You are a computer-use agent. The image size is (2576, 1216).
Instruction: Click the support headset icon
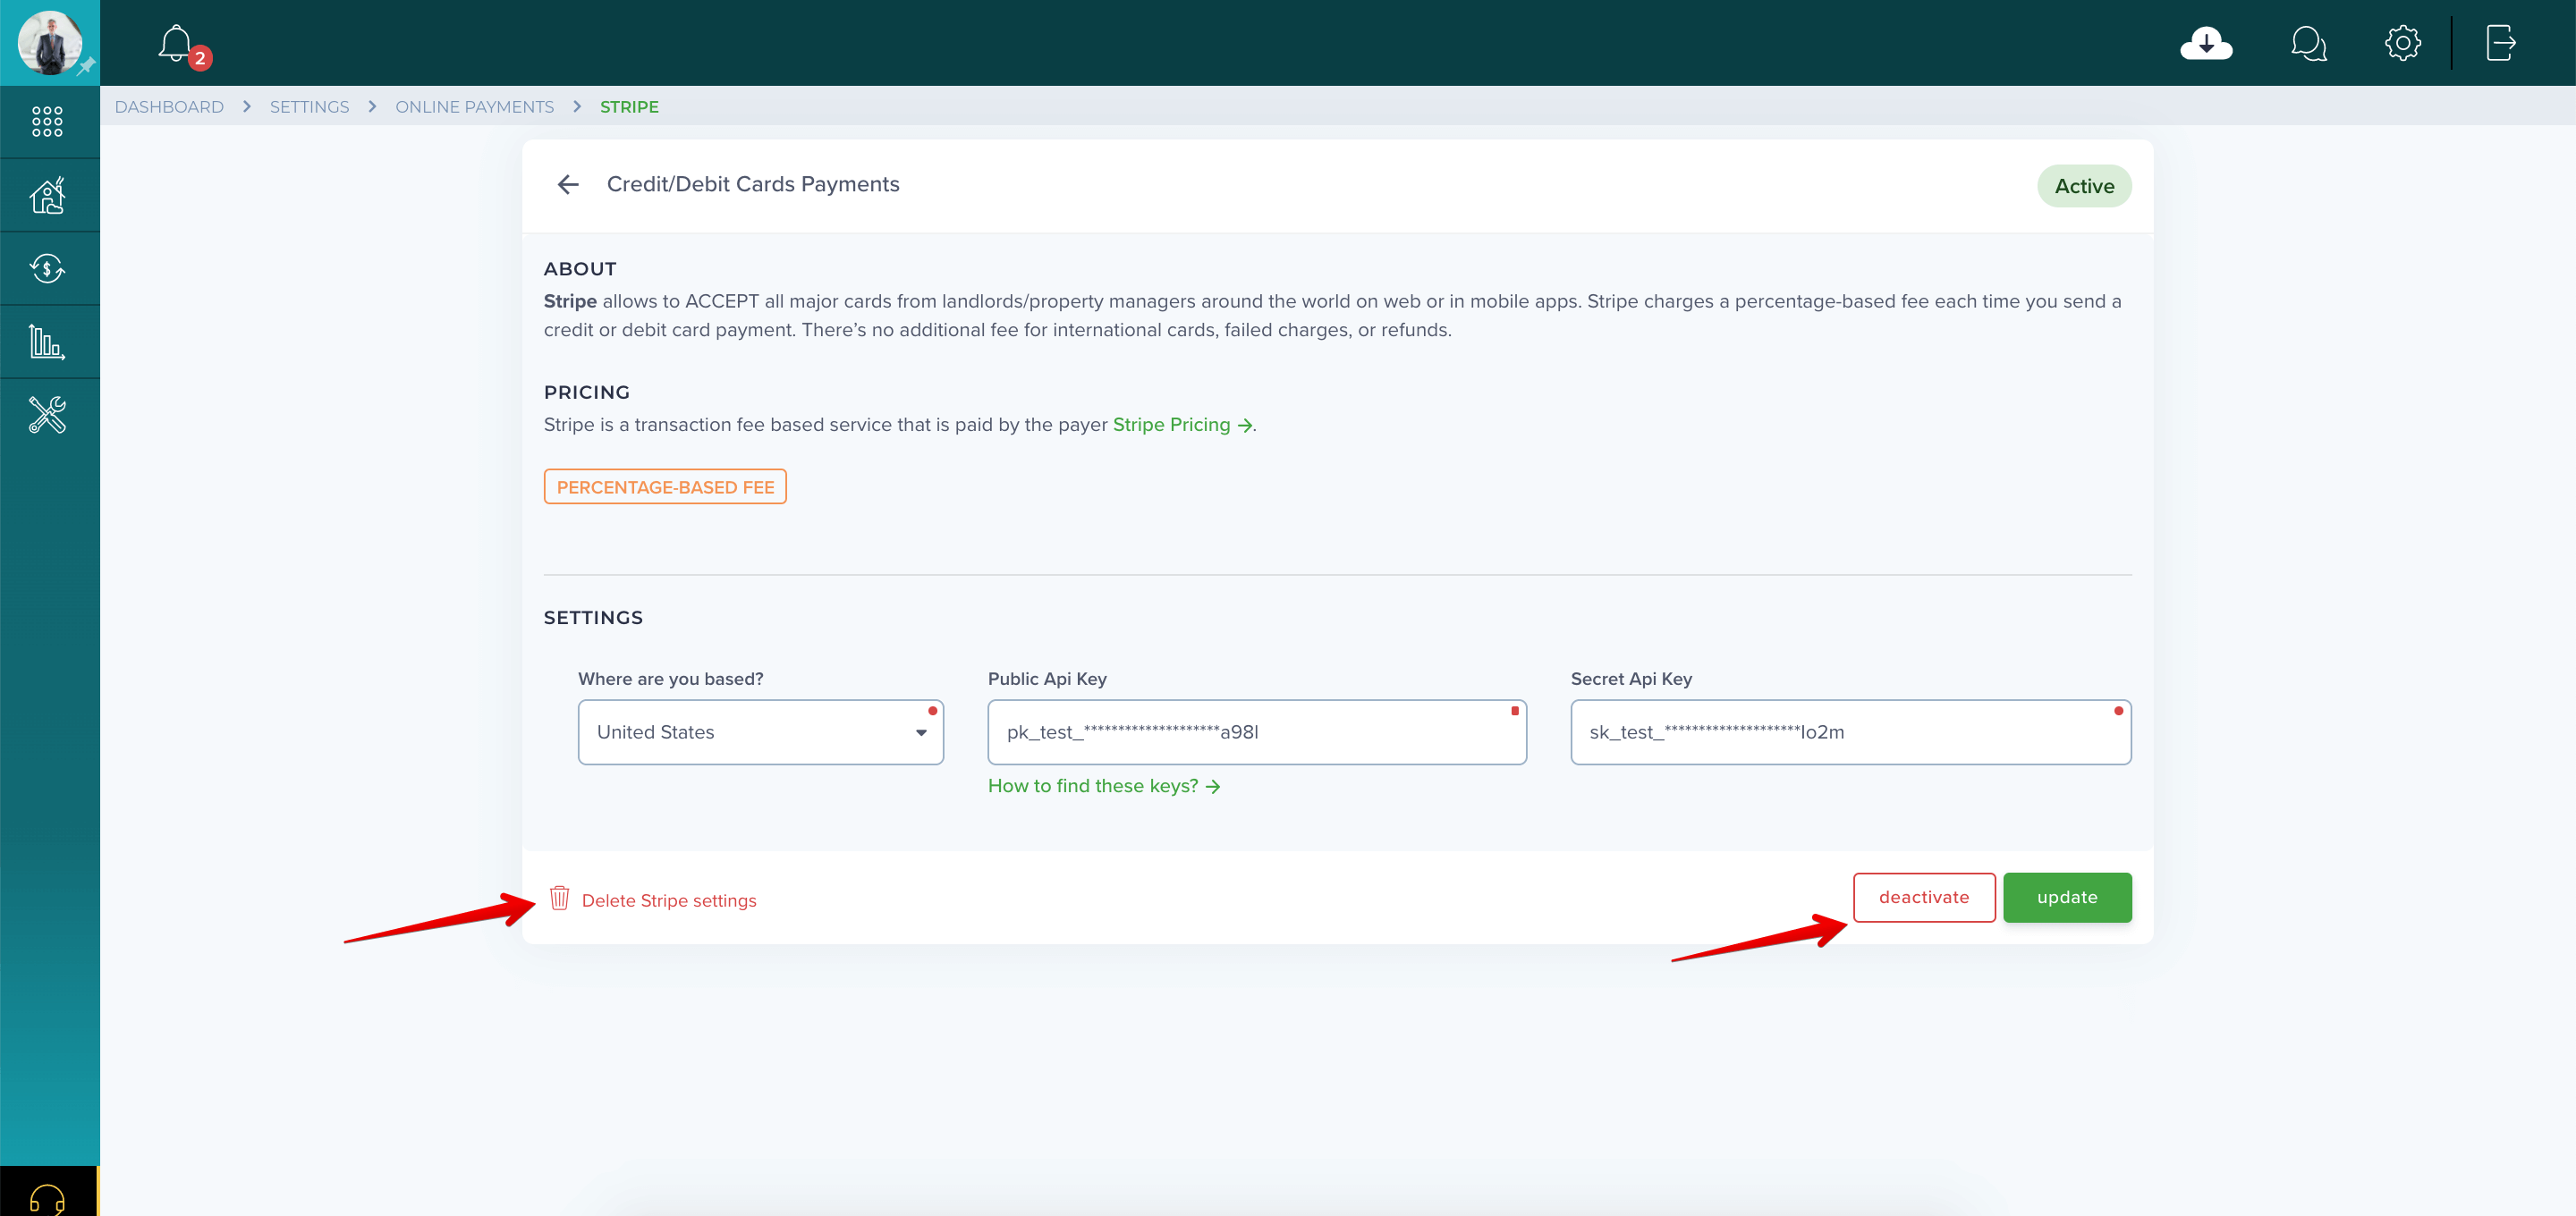[x=47, y=1198]
